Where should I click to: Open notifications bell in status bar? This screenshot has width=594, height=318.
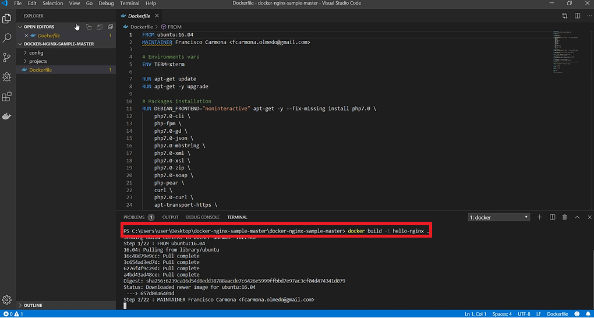pos(588,314)
